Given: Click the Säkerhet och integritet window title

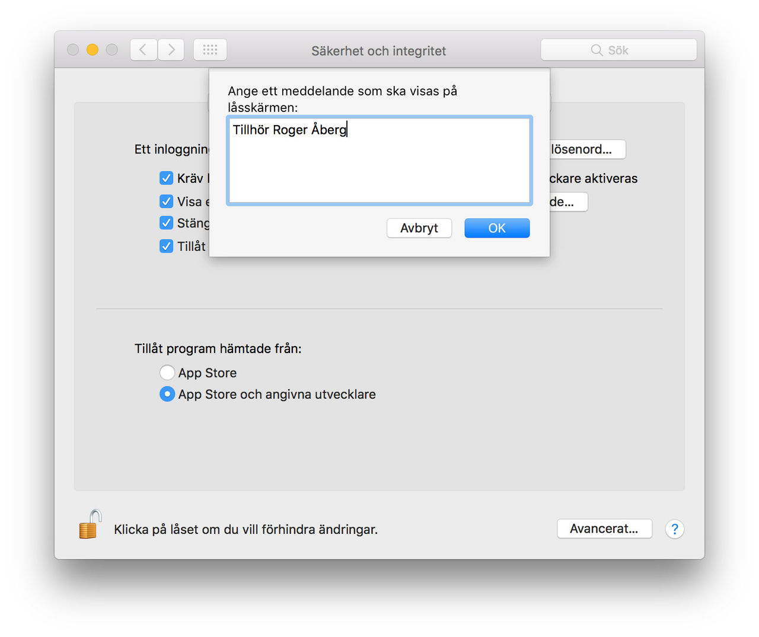Looking at the screenshot, I should click(x=379, y=51).
